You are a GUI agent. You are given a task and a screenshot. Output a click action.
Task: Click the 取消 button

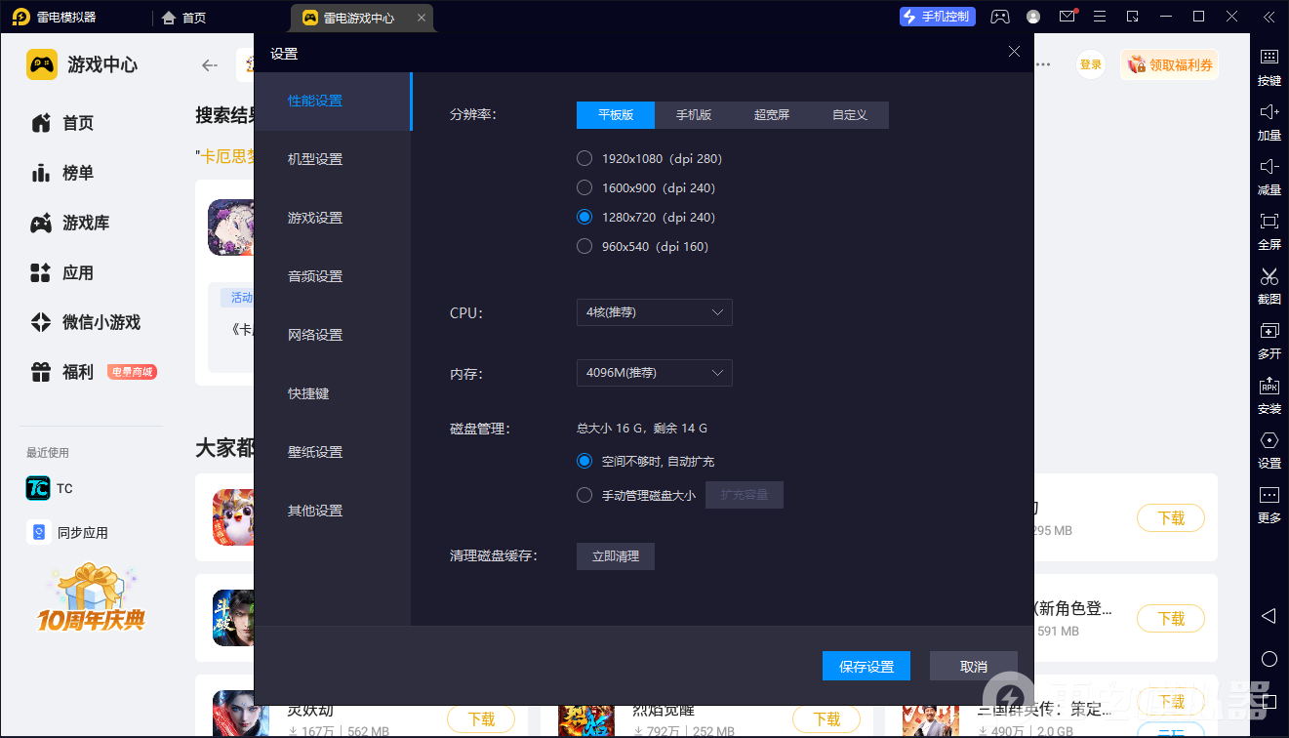click(974, 666)
